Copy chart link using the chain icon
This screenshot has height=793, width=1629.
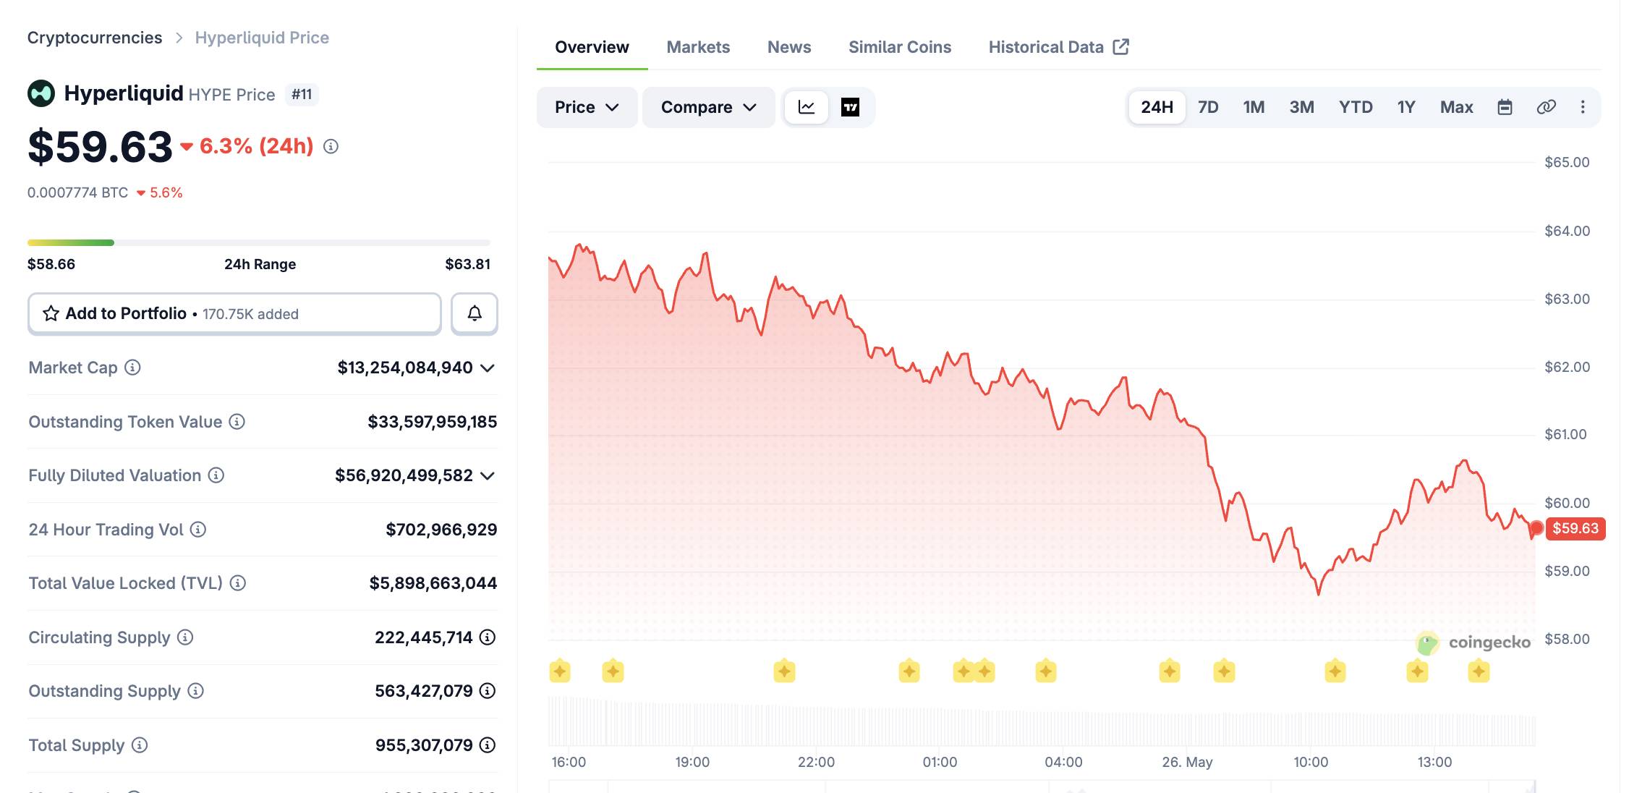1546,107
